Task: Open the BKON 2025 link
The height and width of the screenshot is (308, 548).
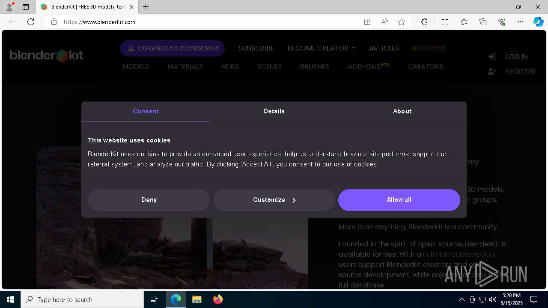Action: (429, 48)
